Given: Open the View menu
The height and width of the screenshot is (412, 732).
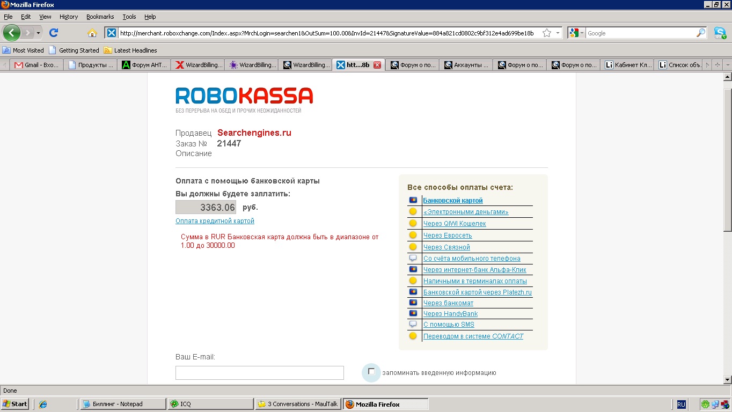Looking at the screenshot, I should (45, 17).
